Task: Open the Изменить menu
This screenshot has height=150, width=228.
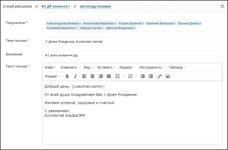Action: [70, 67]
